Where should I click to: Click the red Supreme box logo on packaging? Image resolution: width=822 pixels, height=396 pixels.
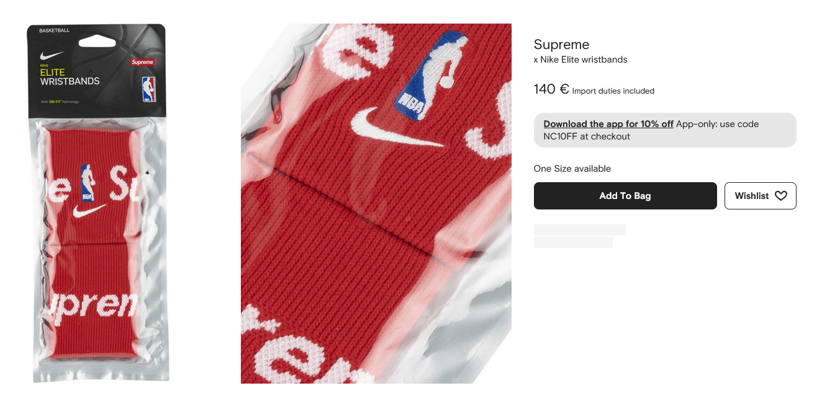click(x=143, y=63)
